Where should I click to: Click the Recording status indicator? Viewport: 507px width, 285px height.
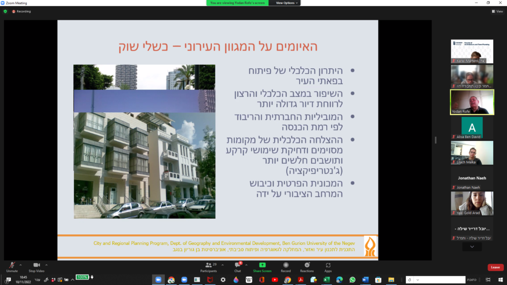coord(21,11)
